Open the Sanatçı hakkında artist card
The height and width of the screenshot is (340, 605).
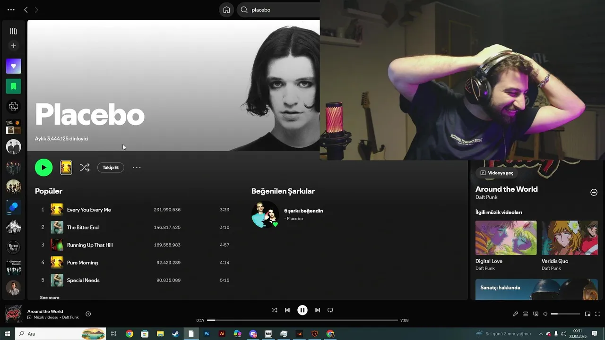pos(536,289)
